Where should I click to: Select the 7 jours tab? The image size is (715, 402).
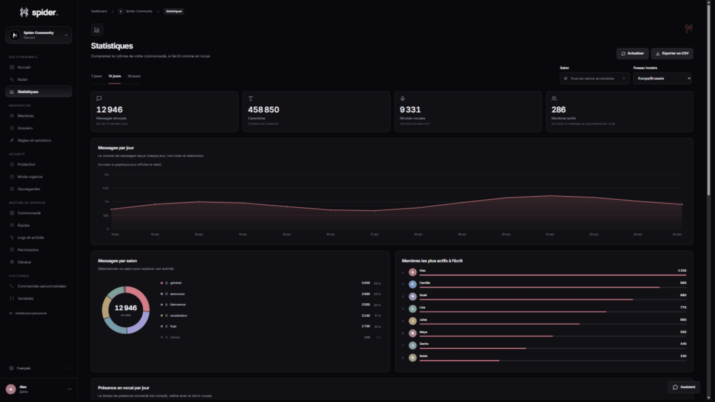[96, 76]
